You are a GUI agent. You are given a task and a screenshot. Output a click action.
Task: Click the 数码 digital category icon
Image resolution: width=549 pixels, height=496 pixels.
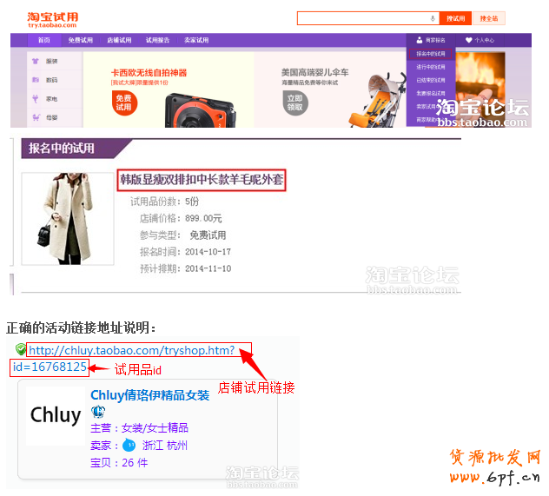pos(36,80)
